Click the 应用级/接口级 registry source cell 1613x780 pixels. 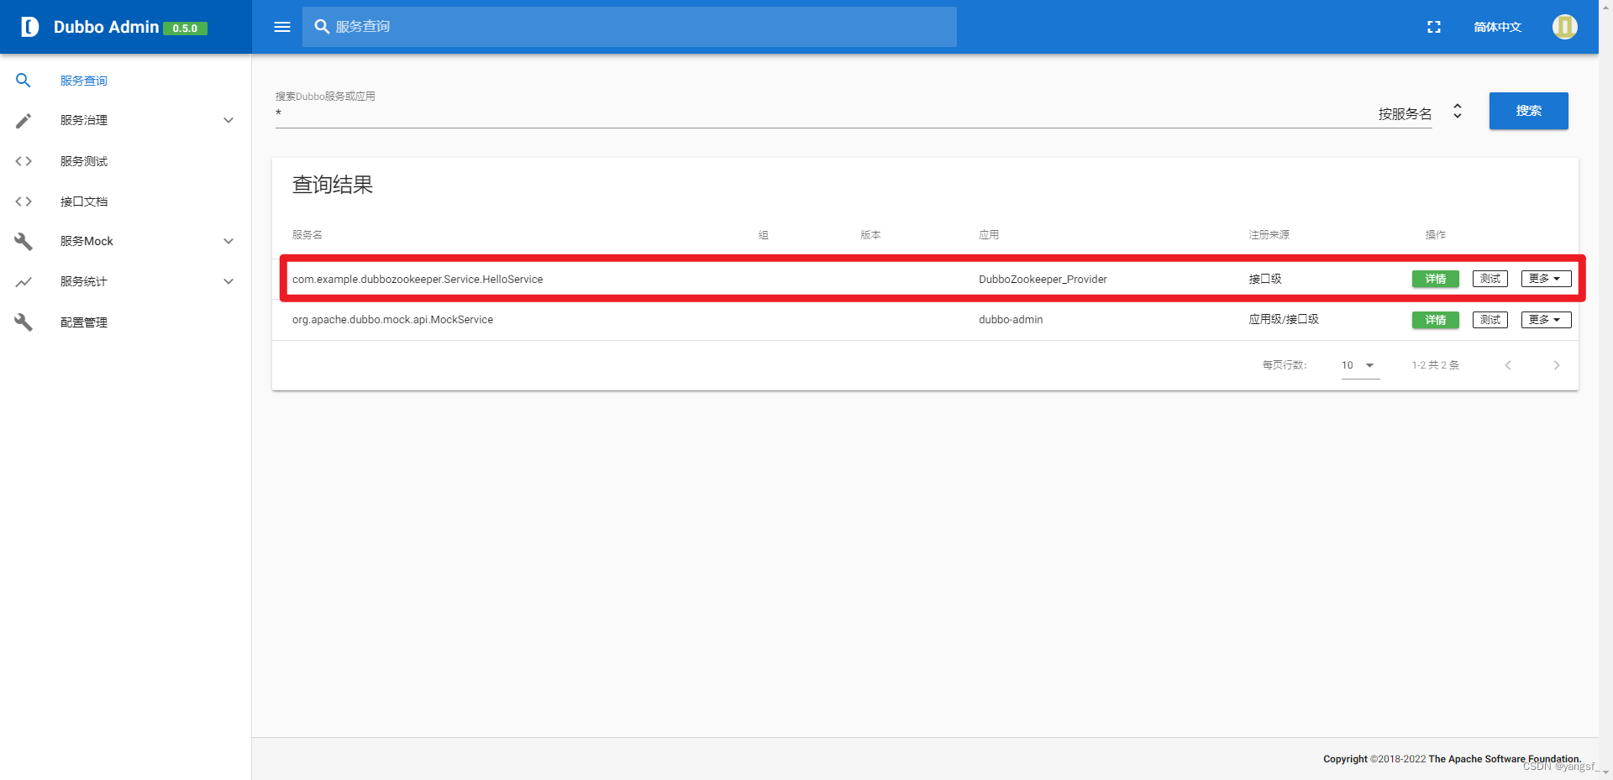click(x=1284, y=320)
